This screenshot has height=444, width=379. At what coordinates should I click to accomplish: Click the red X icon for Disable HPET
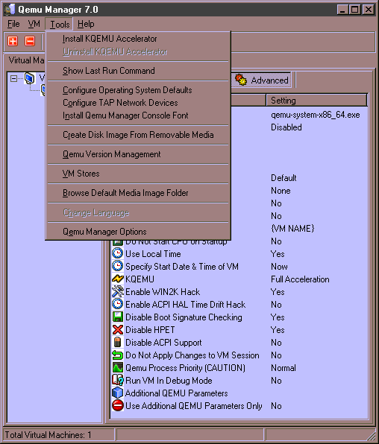[x=117, y=329]
